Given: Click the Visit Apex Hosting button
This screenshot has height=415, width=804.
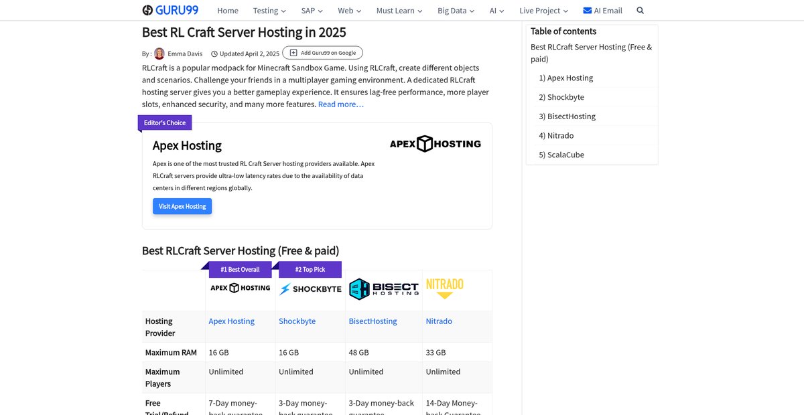Looking at the screenshot, I should (x=182, y=206).
